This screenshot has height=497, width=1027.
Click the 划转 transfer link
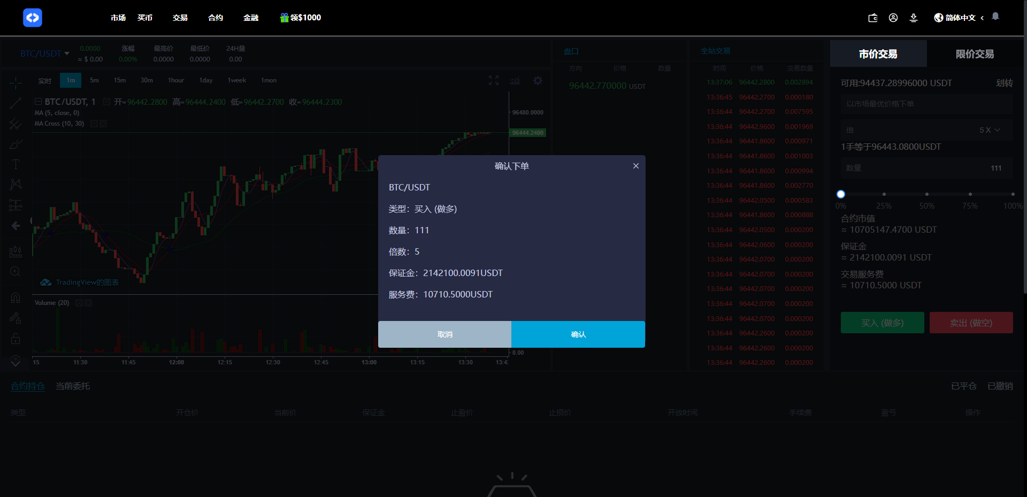[x=1005, y=83]
